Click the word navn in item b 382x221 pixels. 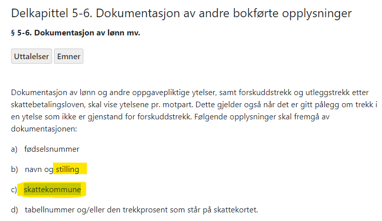[x=33, y=169]
